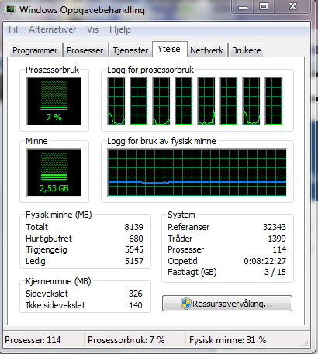The height and width of the screenshot is (354, 318).
Task: Click the Ledig value 5157
Action: tap(134, 261)
